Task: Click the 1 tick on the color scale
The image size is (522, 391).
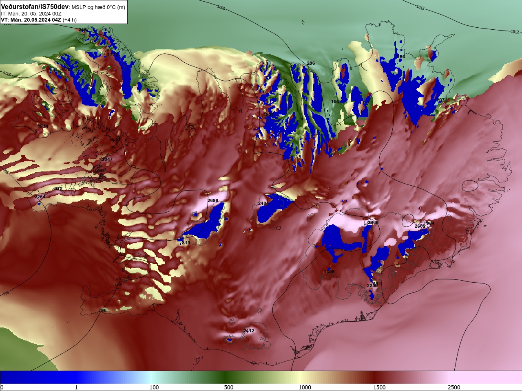Action: tap(76, 387)
